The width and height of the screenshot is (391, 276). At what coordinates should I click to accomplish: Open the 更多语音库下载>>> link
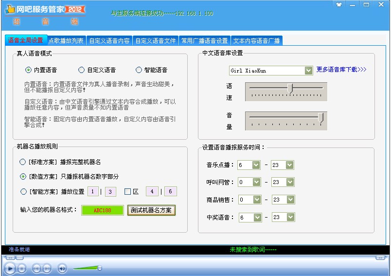pyautogui.click(x=341, y=70)
